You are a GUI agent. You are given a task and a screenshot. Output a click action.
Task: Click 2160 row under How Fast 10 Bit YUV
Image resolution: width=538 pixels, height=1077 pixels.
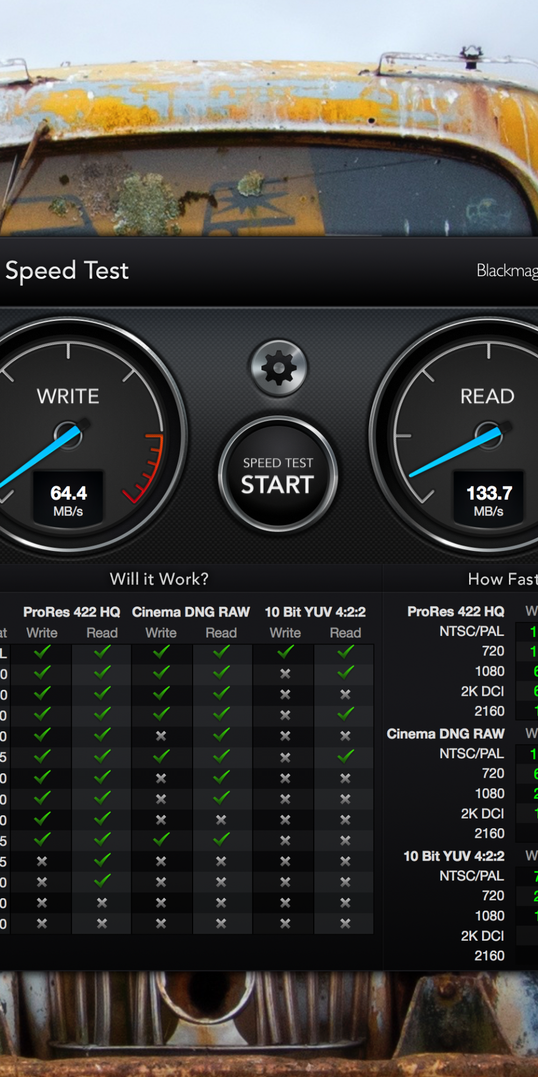[490, 955]
